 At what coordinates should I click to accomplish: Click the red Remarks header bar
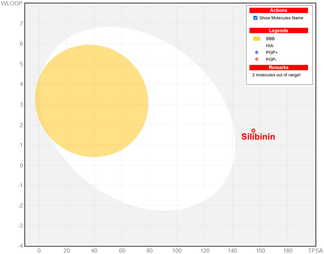[x=279, y=68]
